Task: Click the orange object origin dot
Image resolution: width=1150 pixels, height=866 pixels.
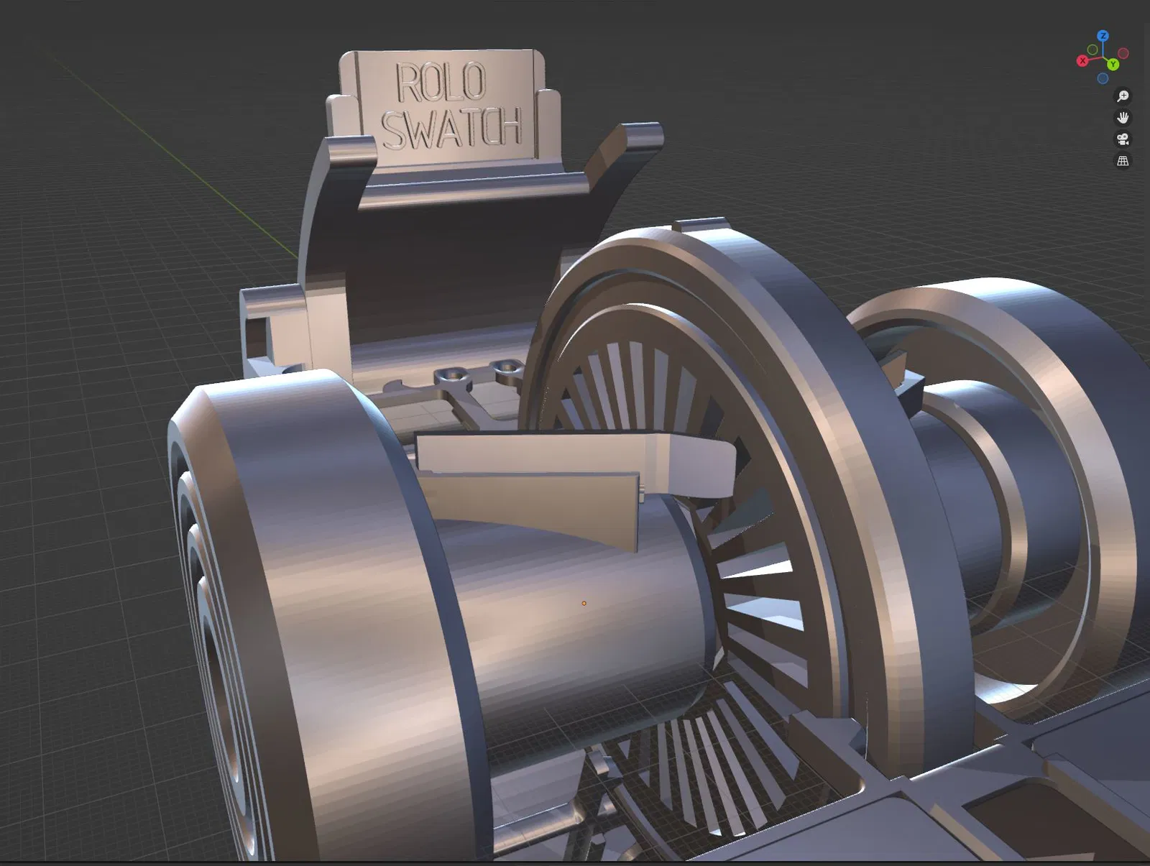Action: point(584,603)
